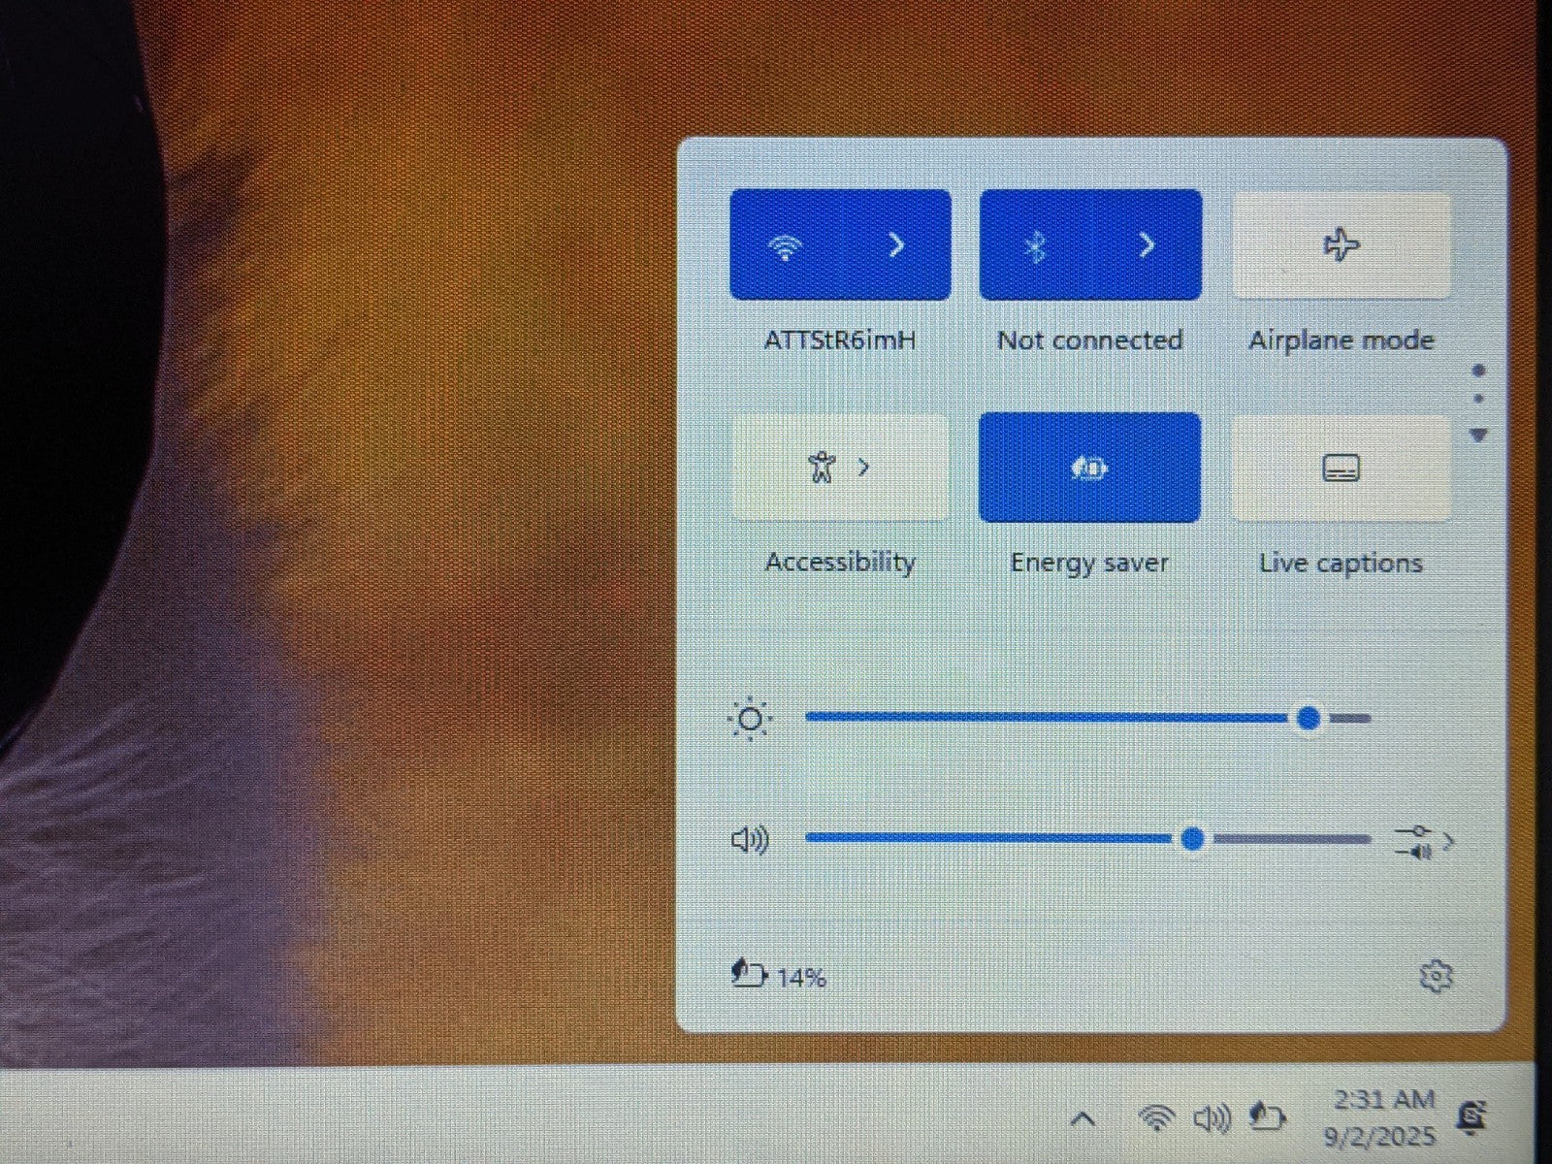The width and height of the screenshot is (1552, 1164).
Task: Open the Accessibility options chevron
Action: (x=864, y=468)
